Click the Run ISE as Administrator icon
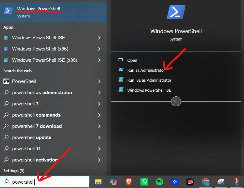This screenshot has width=244, height=188. point(121,80)
